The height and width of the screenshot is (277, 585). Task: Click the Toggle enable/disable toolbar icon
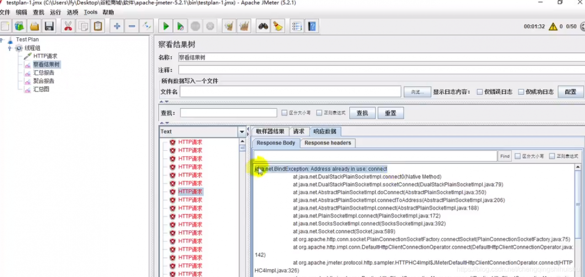coord(147,26)
